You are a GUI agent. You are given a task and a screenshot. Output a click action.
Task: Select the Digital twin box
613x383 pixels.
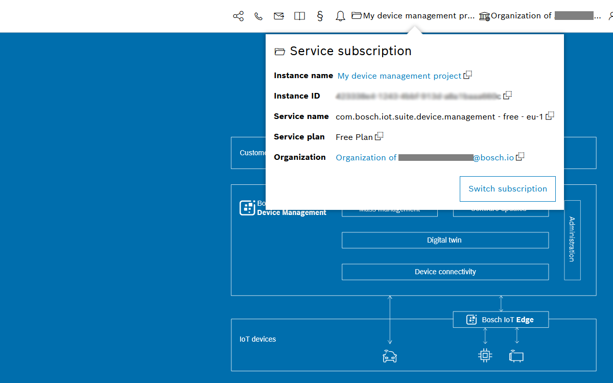(445, 240)
